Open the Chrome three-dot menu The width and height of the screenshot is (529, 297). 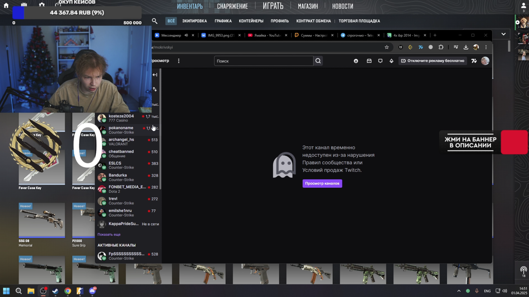point(486,47)
